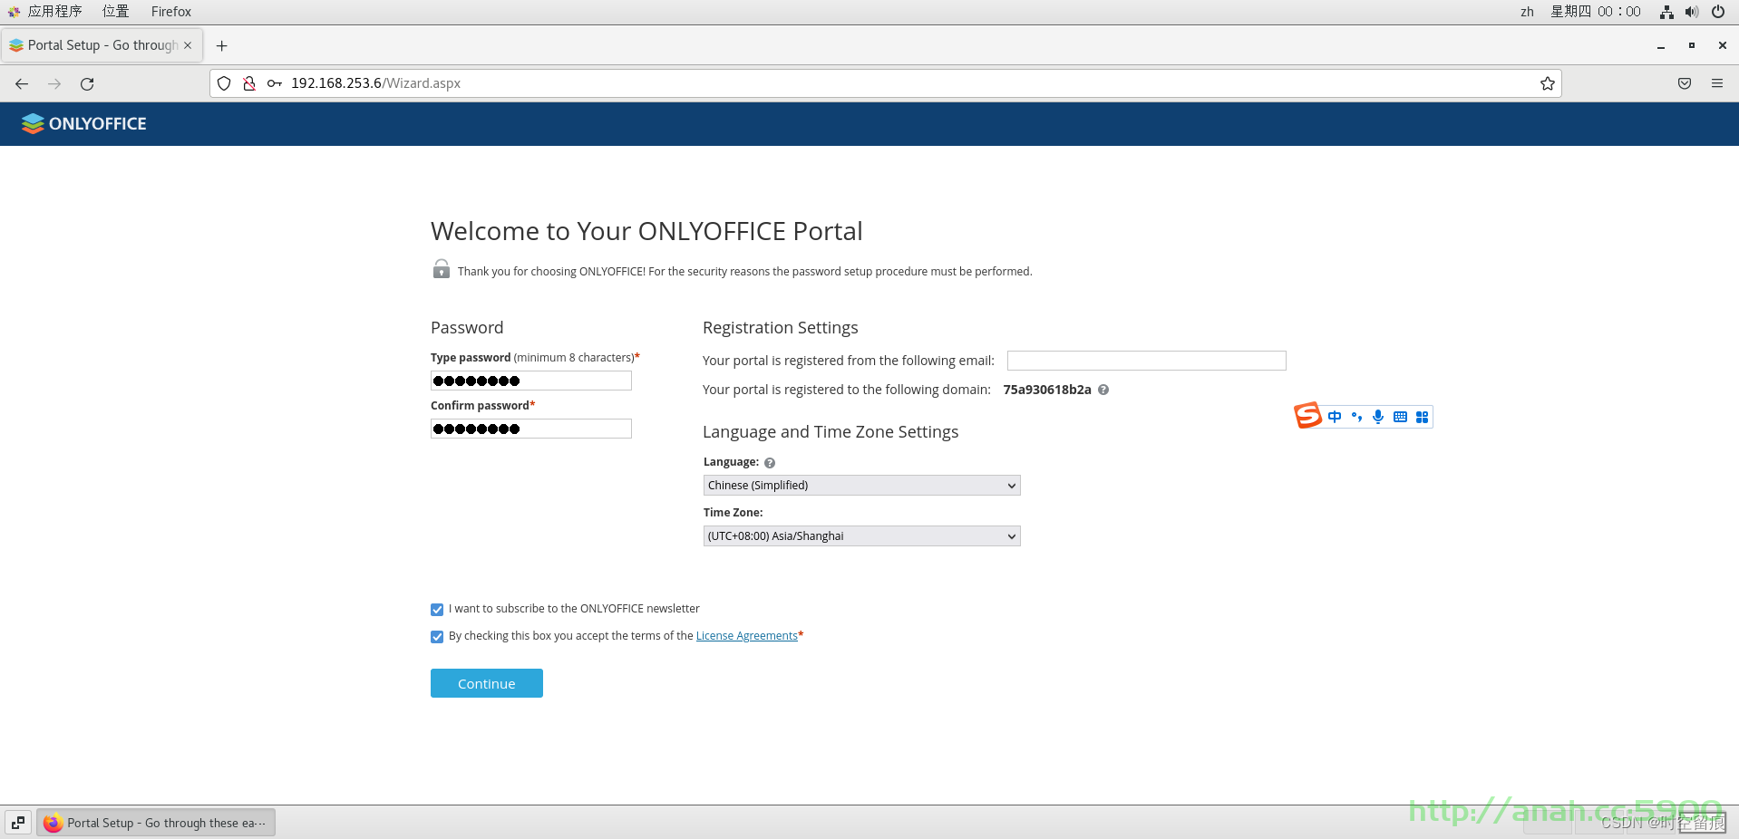Open input method toolbox grid icon
Image resolution: width=1739 pixels, height=839 pixels.
1422,417
